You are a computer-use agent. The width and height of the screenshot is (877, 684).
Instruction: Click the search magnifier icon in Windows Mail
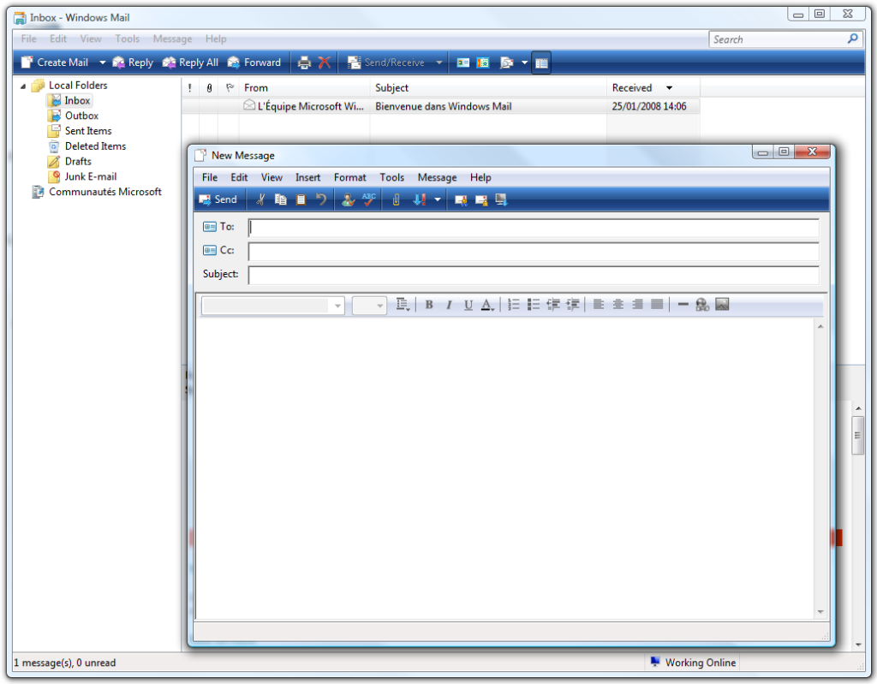tap(852, 39)
